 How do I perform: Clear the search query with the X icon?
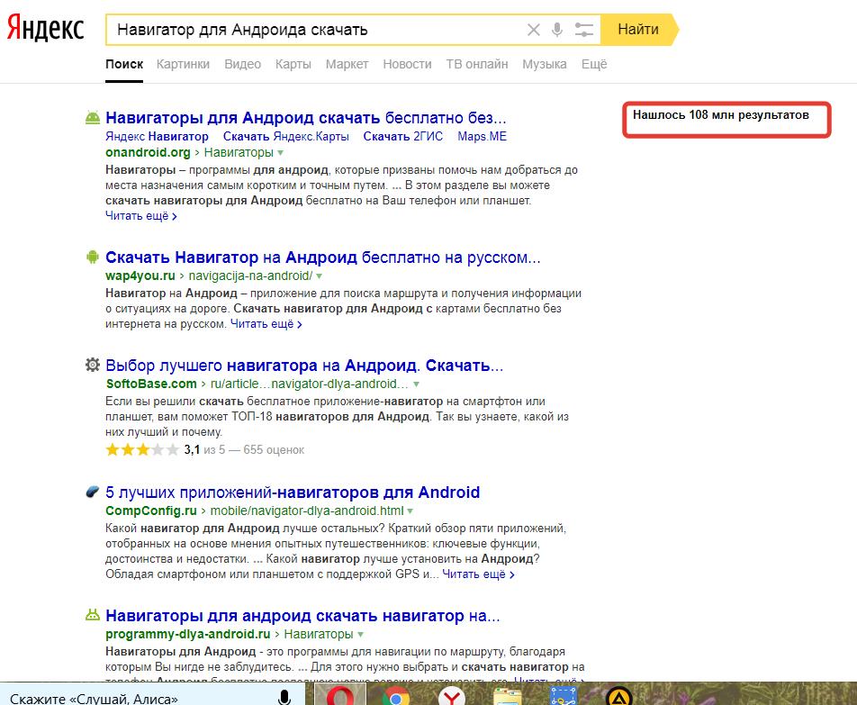pos(534,30)
